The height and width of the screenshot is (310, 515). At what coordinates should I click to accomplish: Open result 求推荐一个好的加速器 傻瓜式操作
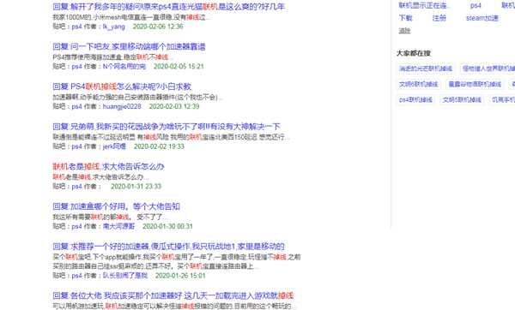coord(168,247)
